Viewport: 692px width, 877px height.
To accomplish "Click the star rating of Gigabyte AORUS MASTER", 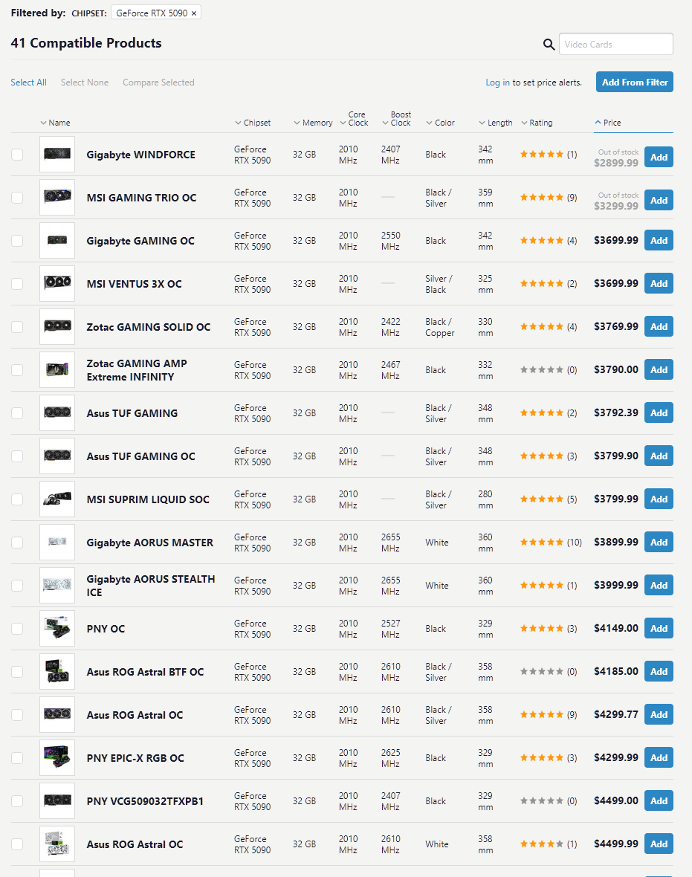I will pyautogui.click(x=542, y=542).
